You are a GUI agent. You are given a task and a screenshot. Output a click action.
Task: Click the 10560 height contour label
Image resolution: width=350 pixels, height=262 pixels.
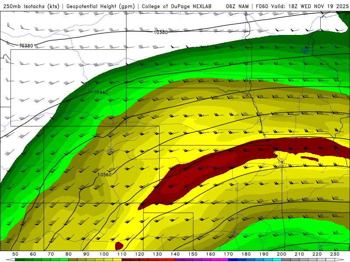point(105,175)
